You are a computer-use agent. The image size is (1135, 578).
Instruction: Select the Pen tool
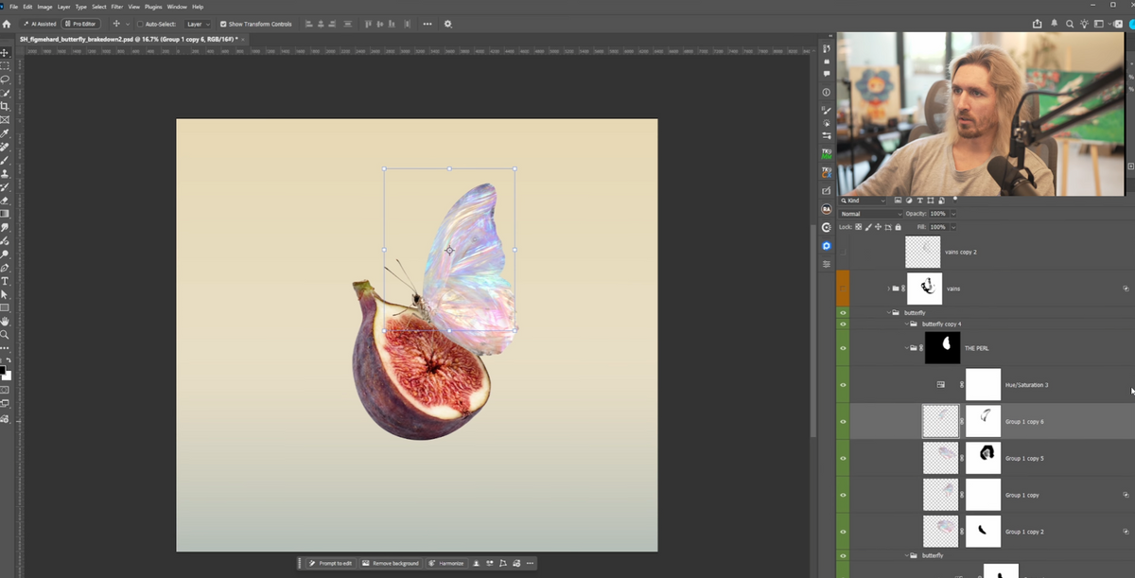(5, 268)
